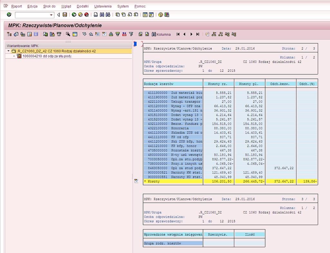Image resolution: width=330 pixels, height=253 pixels.
Task: Click the yellow Exit icon
Action: 80,15
